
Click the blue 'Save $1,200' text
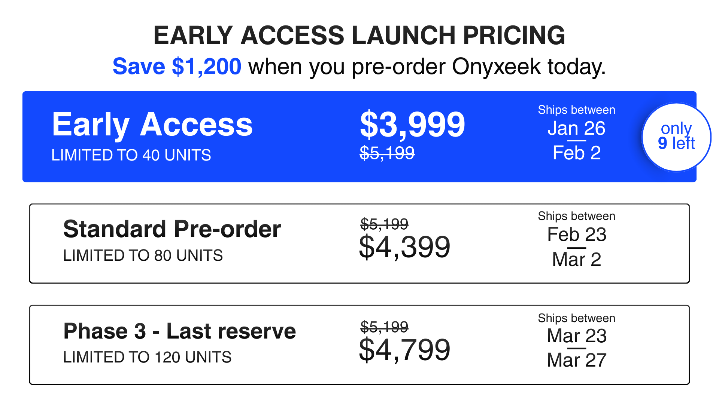point(177,67)
